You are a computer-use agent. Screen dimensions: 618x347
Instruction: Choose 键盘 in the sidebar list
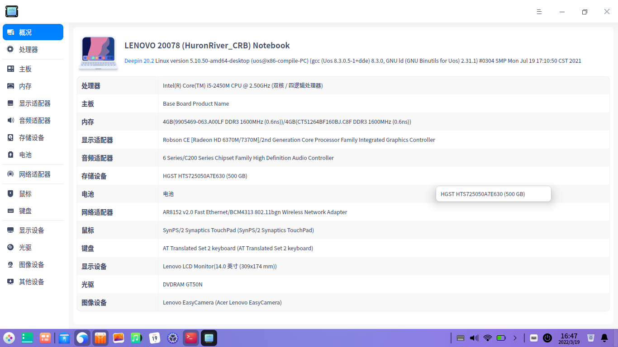tap(33, 211)
